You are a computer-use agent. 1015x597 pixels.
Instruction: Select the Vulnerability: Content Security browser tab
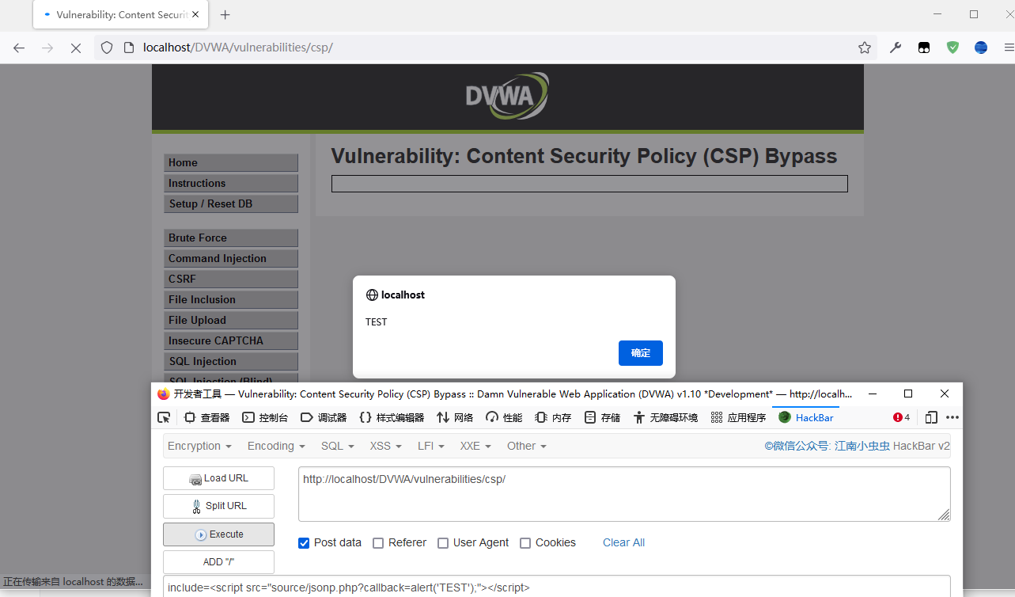tap(122, 15)
